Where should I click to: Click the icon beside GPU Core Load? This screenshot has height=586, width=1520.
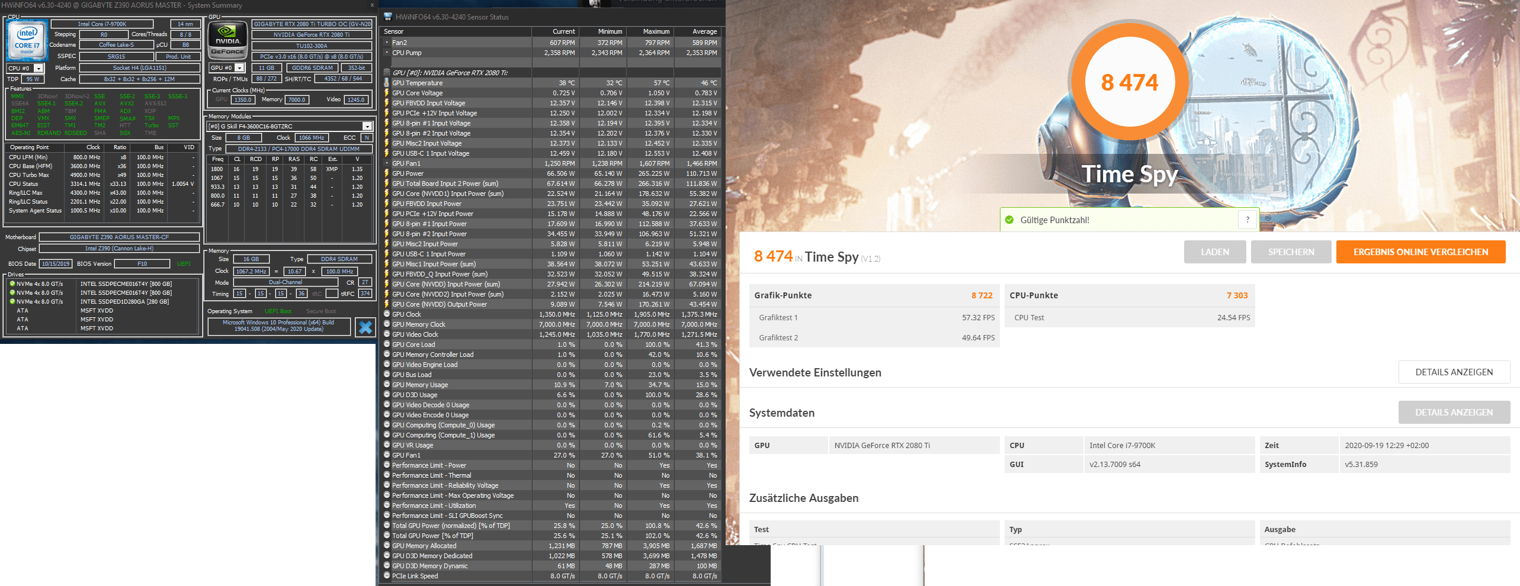pyautogui.click(x=387, y=344)
